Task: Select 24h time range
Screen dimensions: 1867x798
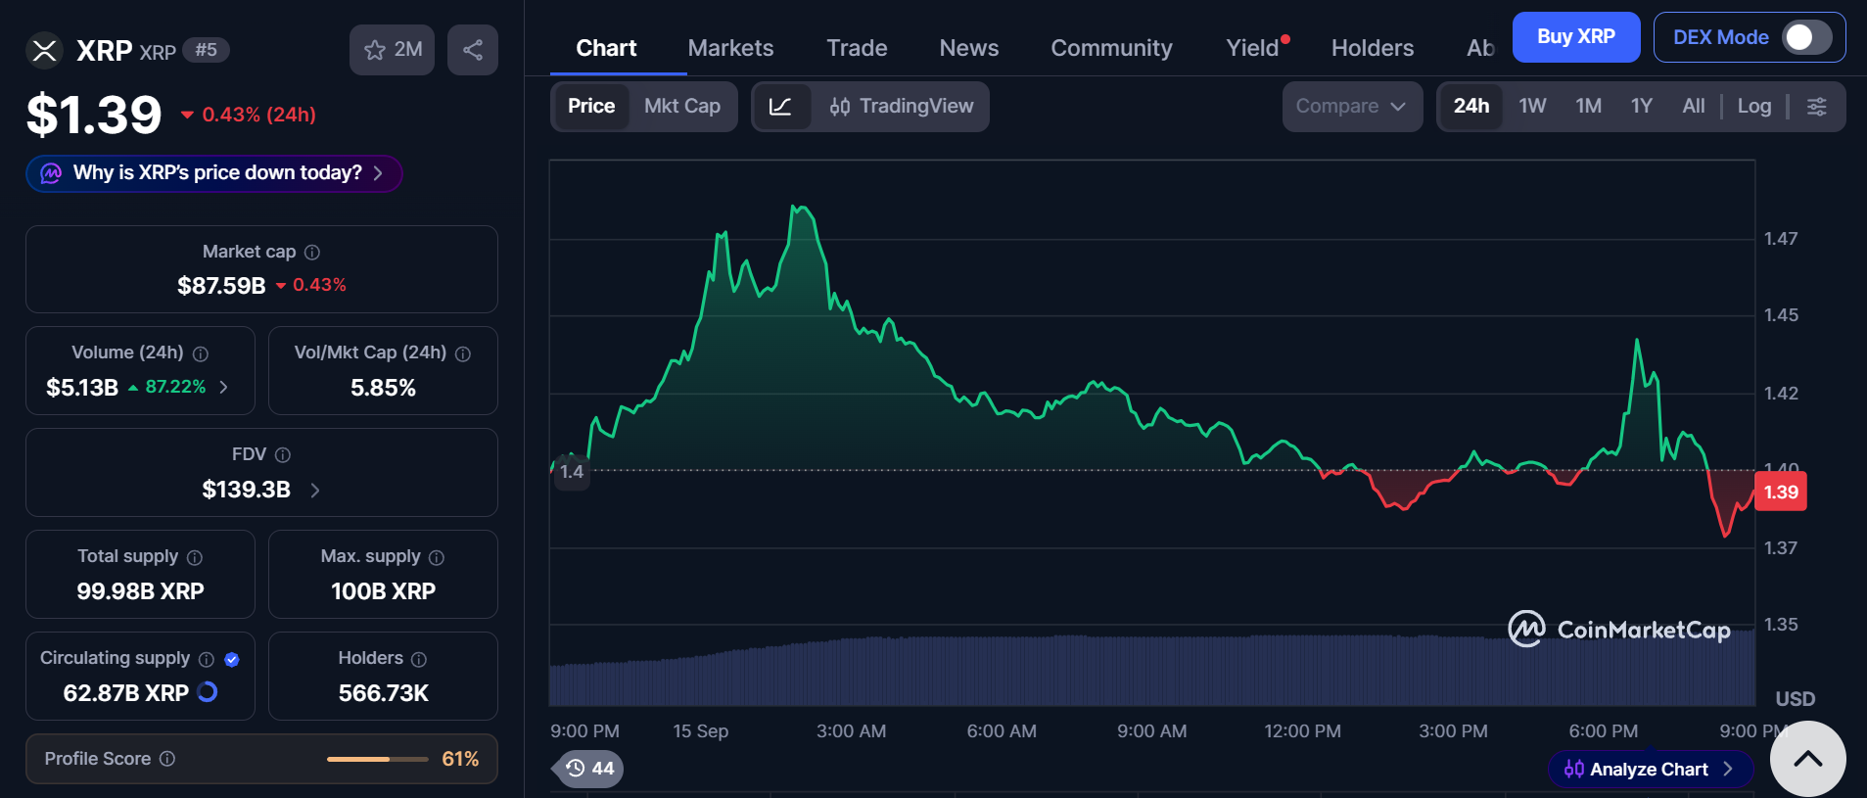Action: coord(1471,107)
